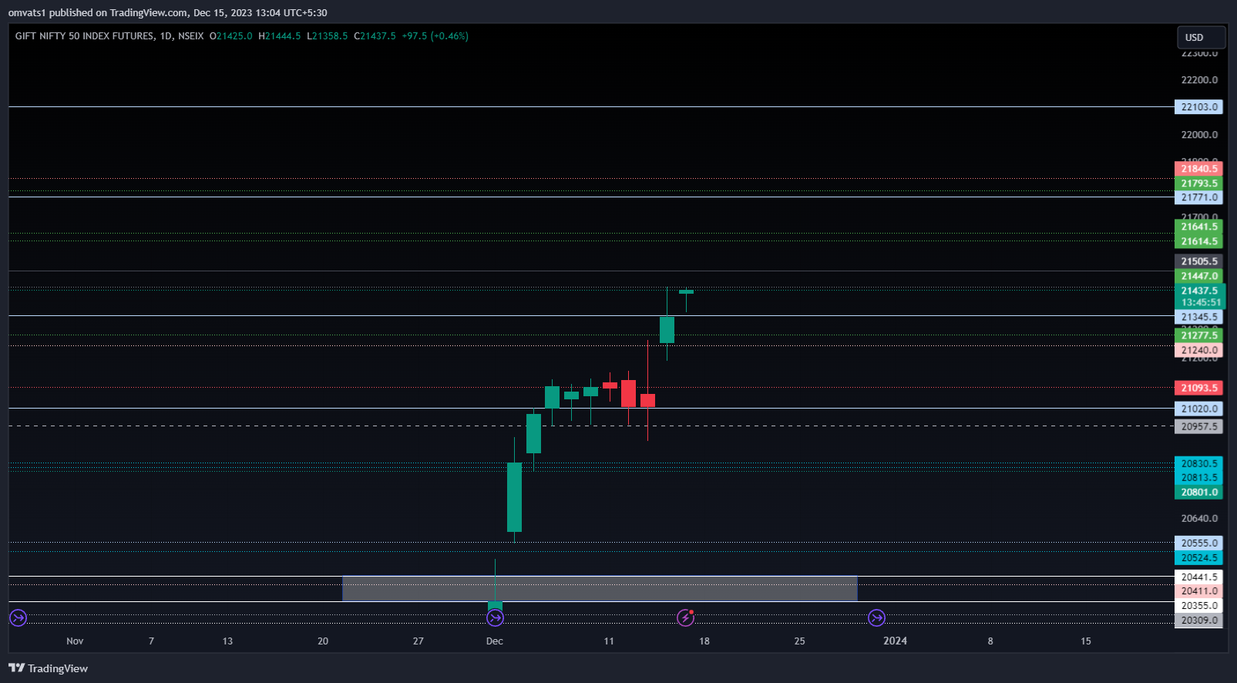Click the purple arrow icon left of the 2024 label

(876, 617)
